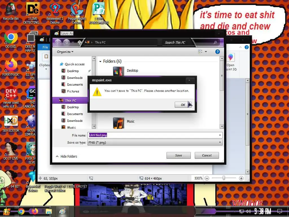Click Open Paint 3D button in Paint

coord(231,62)
